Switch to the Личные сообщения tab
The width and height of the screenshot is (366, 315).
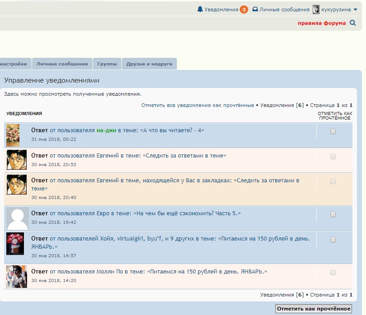(x=62, y=64)
